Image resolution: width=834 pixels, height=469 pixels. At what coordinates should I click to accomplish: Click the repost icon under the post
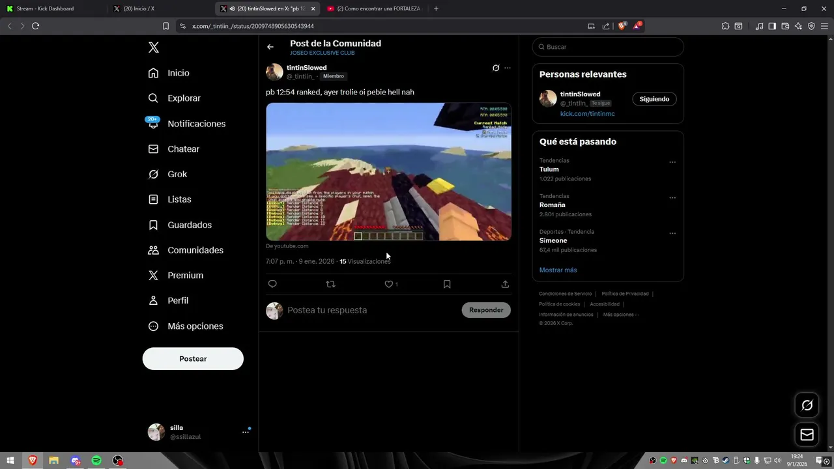coord(330,284)
